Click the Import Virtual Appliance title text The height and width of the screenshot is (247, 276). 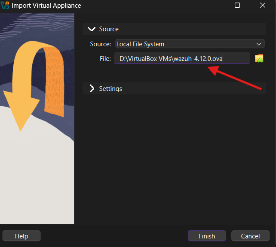pyautogui.click(x=46, y=6)
